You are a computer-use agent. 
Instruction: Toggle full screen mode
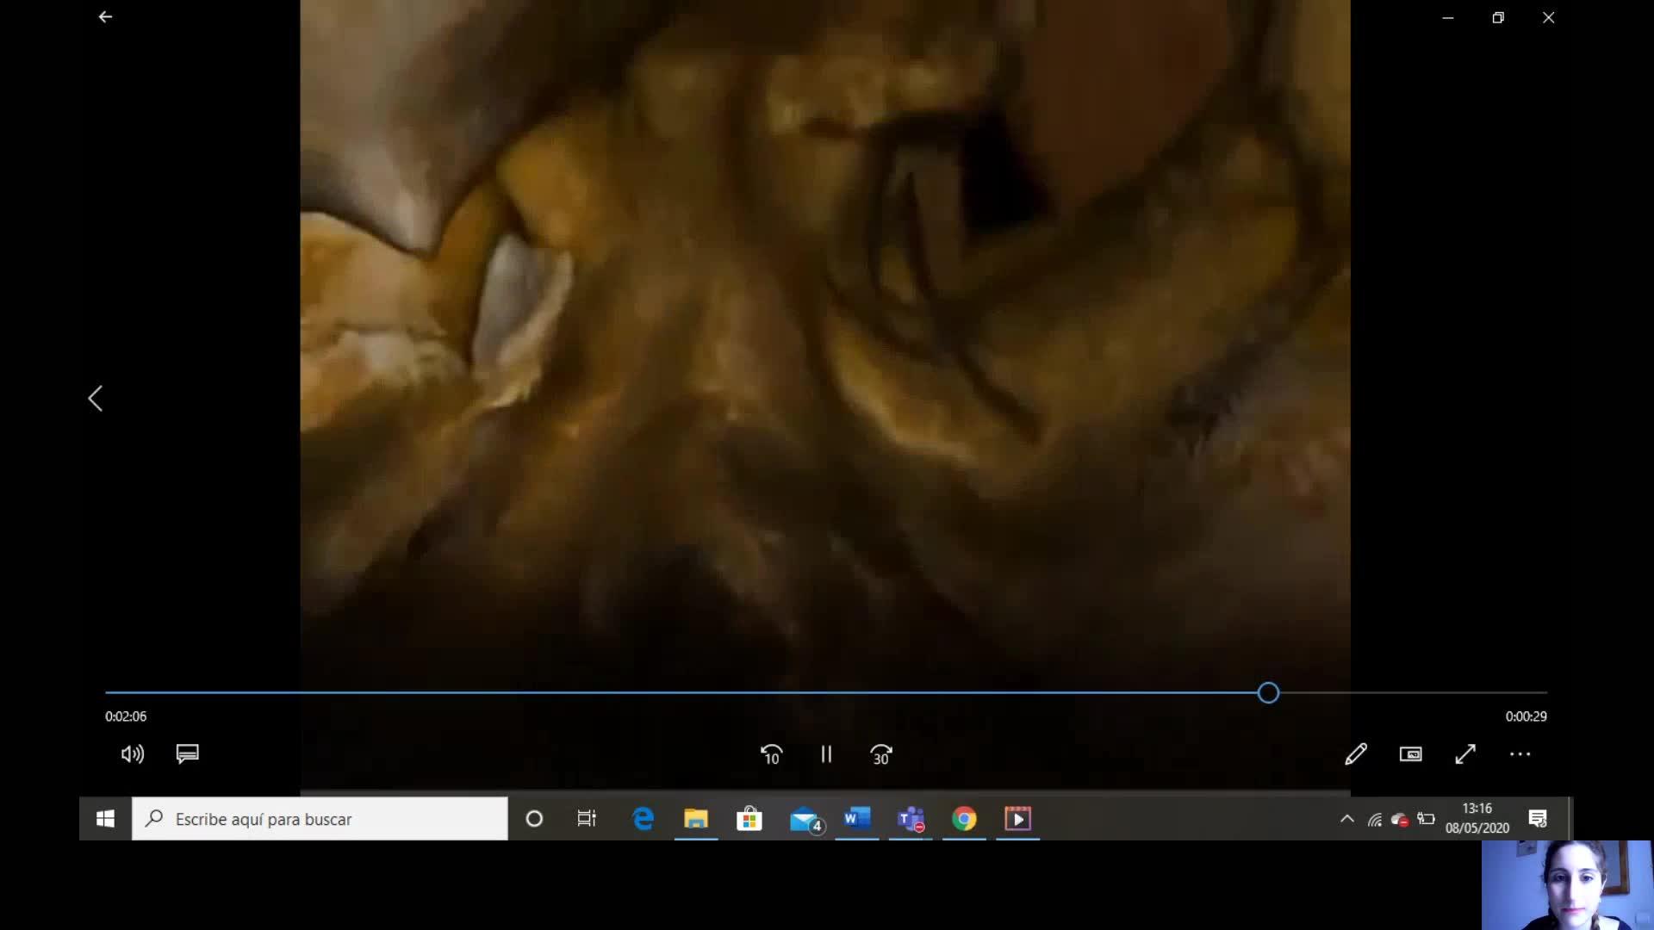(1465, 754)
